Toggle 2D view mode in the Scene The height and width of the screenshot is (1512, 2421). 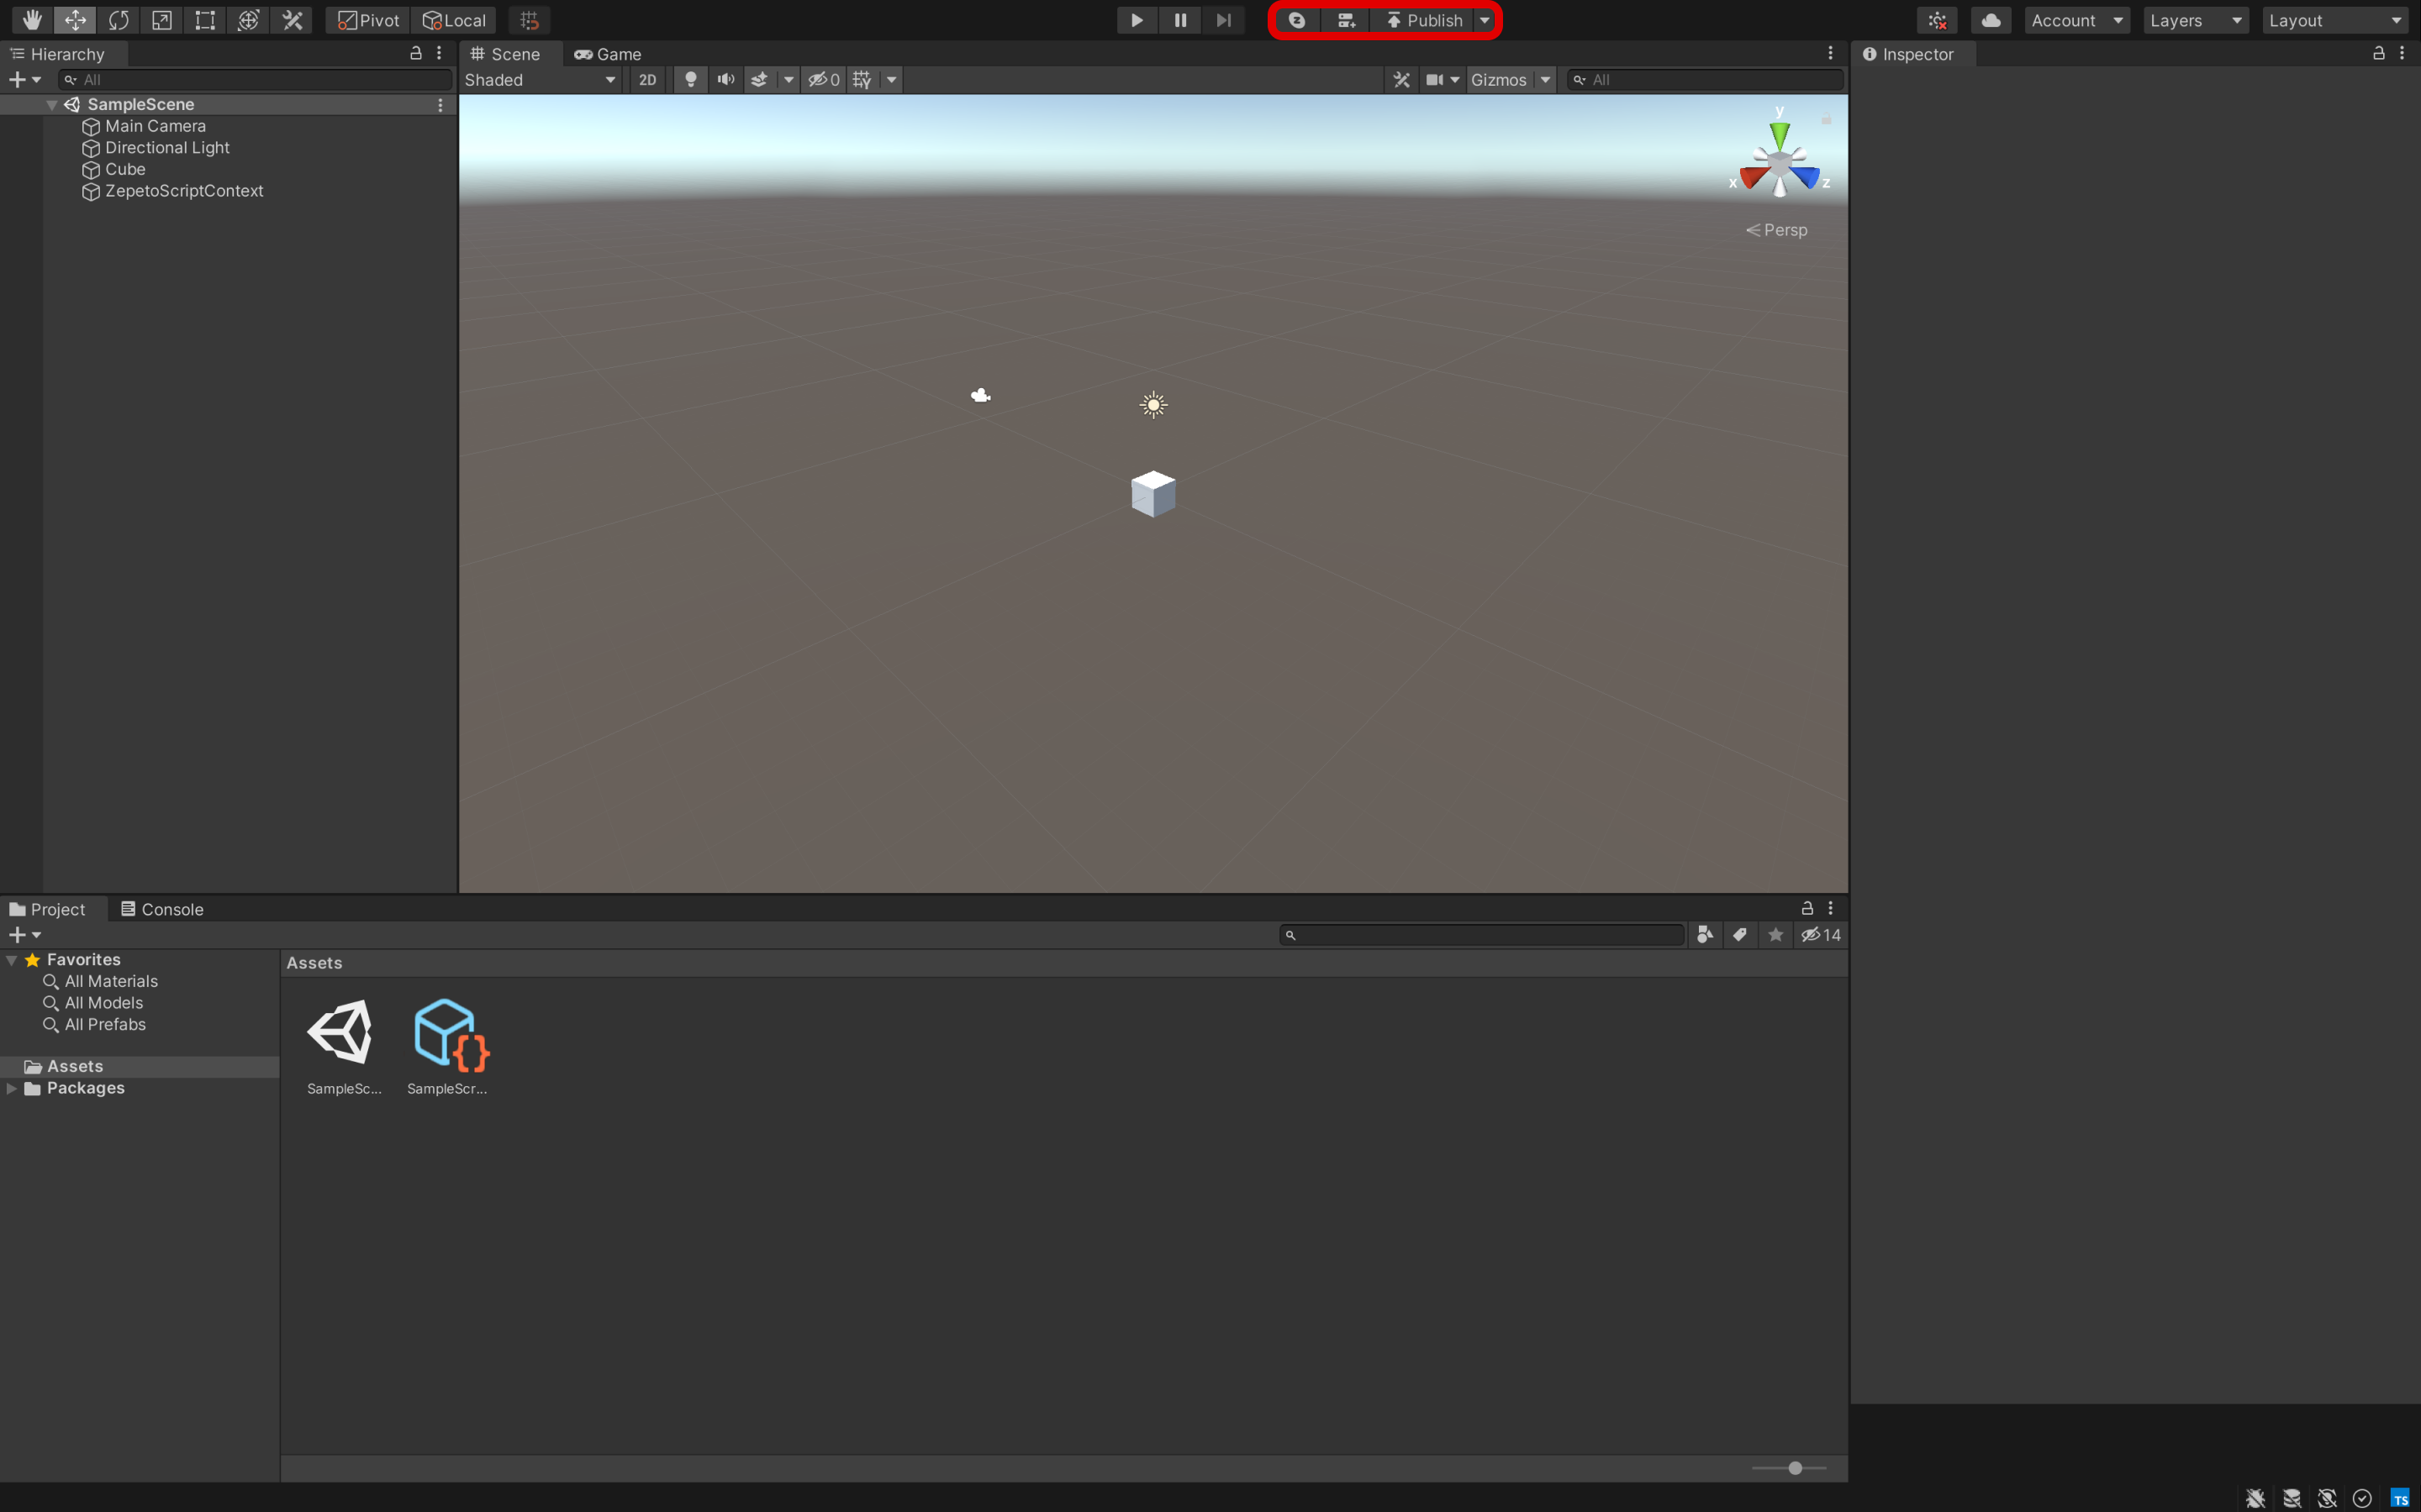pos(647,80)
